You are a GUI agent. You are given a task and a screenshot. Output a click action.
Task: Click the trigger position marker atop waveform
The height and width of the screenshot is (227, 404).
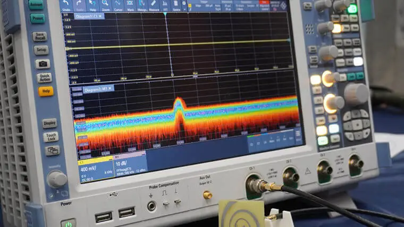pyautogui.click(x=165, y=14)
